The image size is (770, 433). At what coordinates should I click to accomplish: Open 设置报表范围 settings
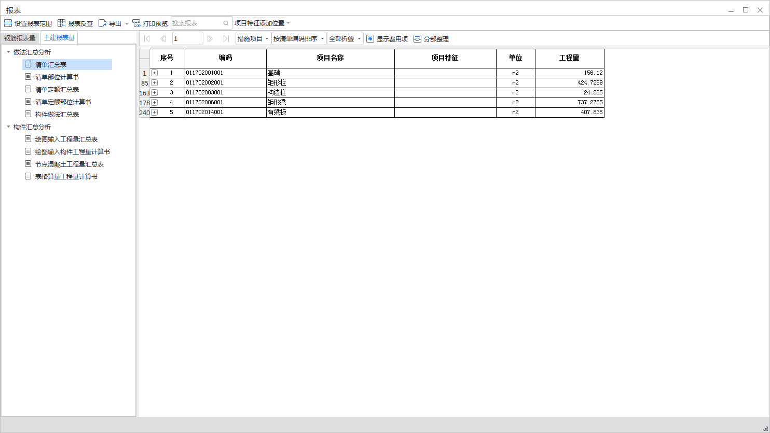pyautogui.click(x=28, y=23)
